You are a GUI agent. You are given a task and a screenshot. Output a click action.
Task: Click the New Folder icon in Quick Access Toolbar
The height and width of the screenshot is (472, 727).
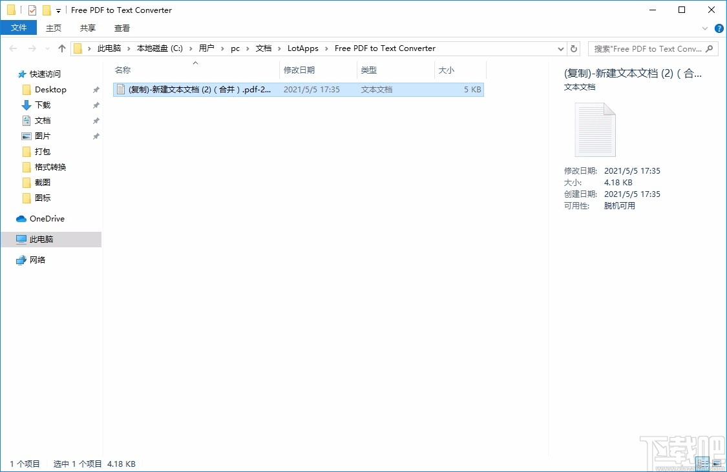(45, 10)
